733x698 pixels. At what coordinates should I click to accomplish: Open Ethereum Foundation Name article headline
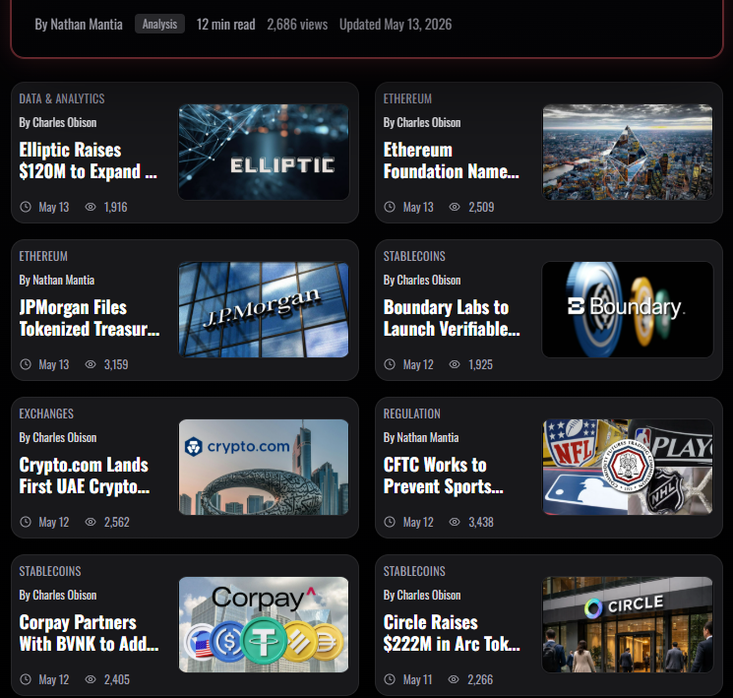(451, 160)
